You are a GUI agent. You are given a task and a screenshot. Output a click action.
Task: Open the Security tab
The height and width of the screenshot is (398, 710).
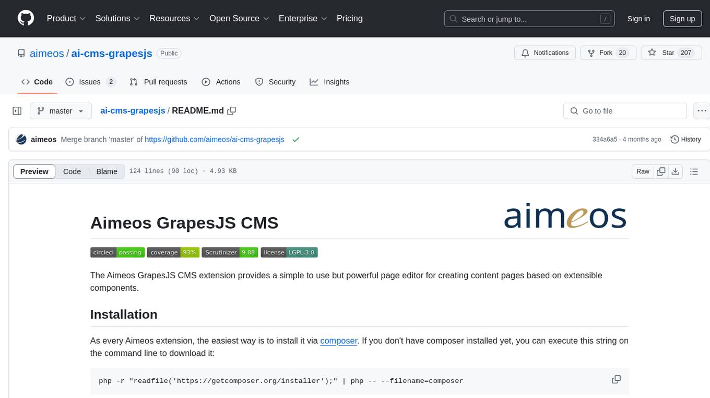[275, 82]
